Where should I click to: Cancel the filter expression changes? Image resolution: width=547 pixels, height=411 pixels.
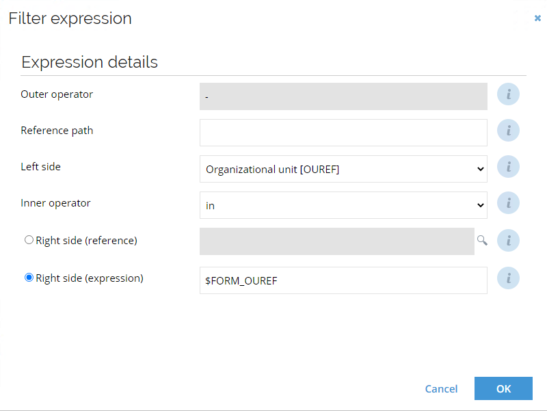441,388
